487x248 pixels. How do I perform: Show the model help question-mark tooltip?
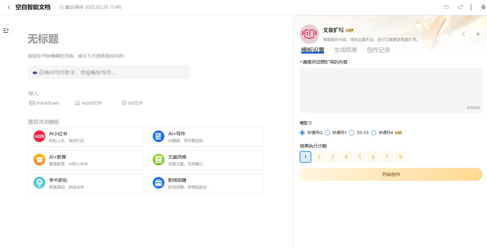click(310, 123)
